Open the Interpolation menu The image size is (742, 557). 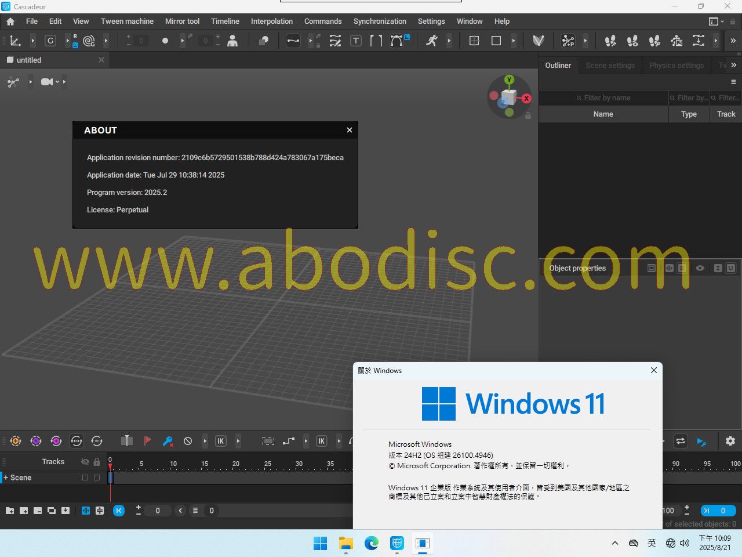pyautogui.click(x=271, y=21)
